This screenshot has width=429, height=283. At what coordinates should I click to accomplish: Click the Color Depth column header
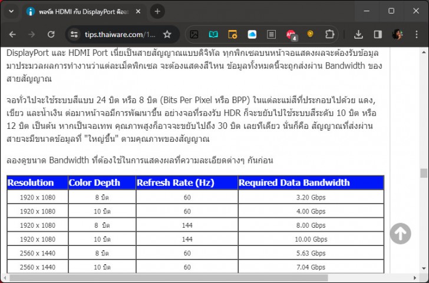[102, 183]
